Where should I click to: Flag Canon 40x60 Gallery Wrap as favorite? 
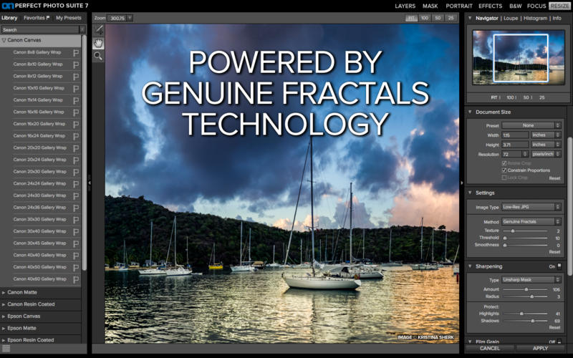click(x=76, y=279)
